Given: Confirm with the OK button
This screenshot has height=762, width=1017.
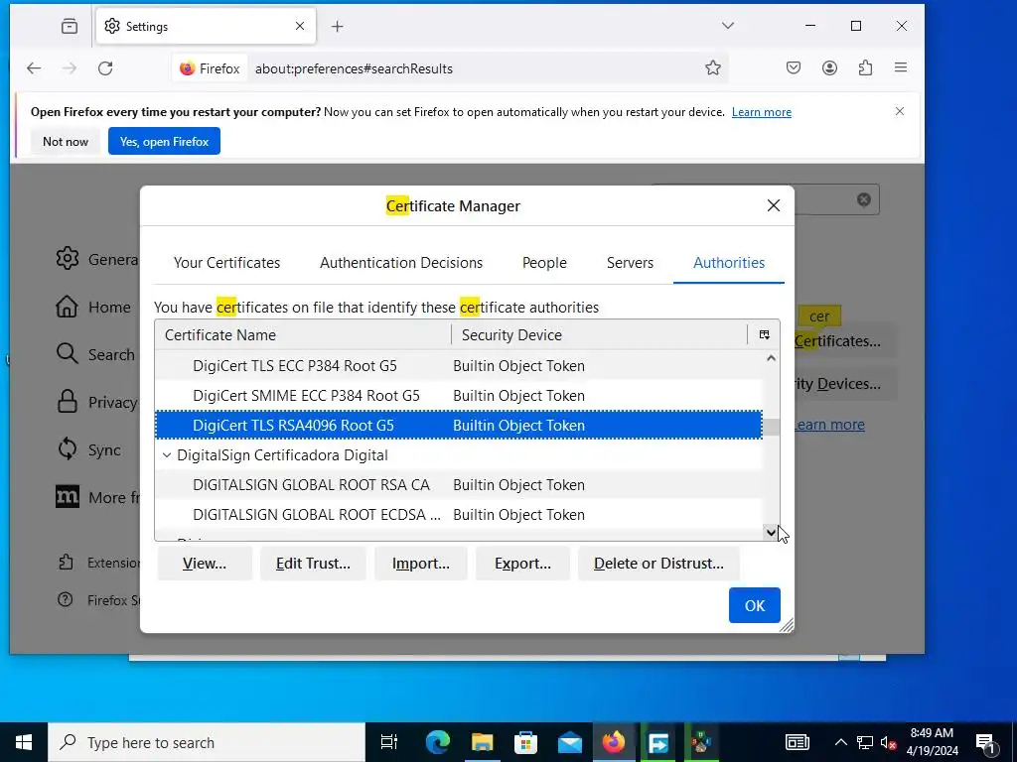Looking at the screenshot, I should click(x=755, y=605).
